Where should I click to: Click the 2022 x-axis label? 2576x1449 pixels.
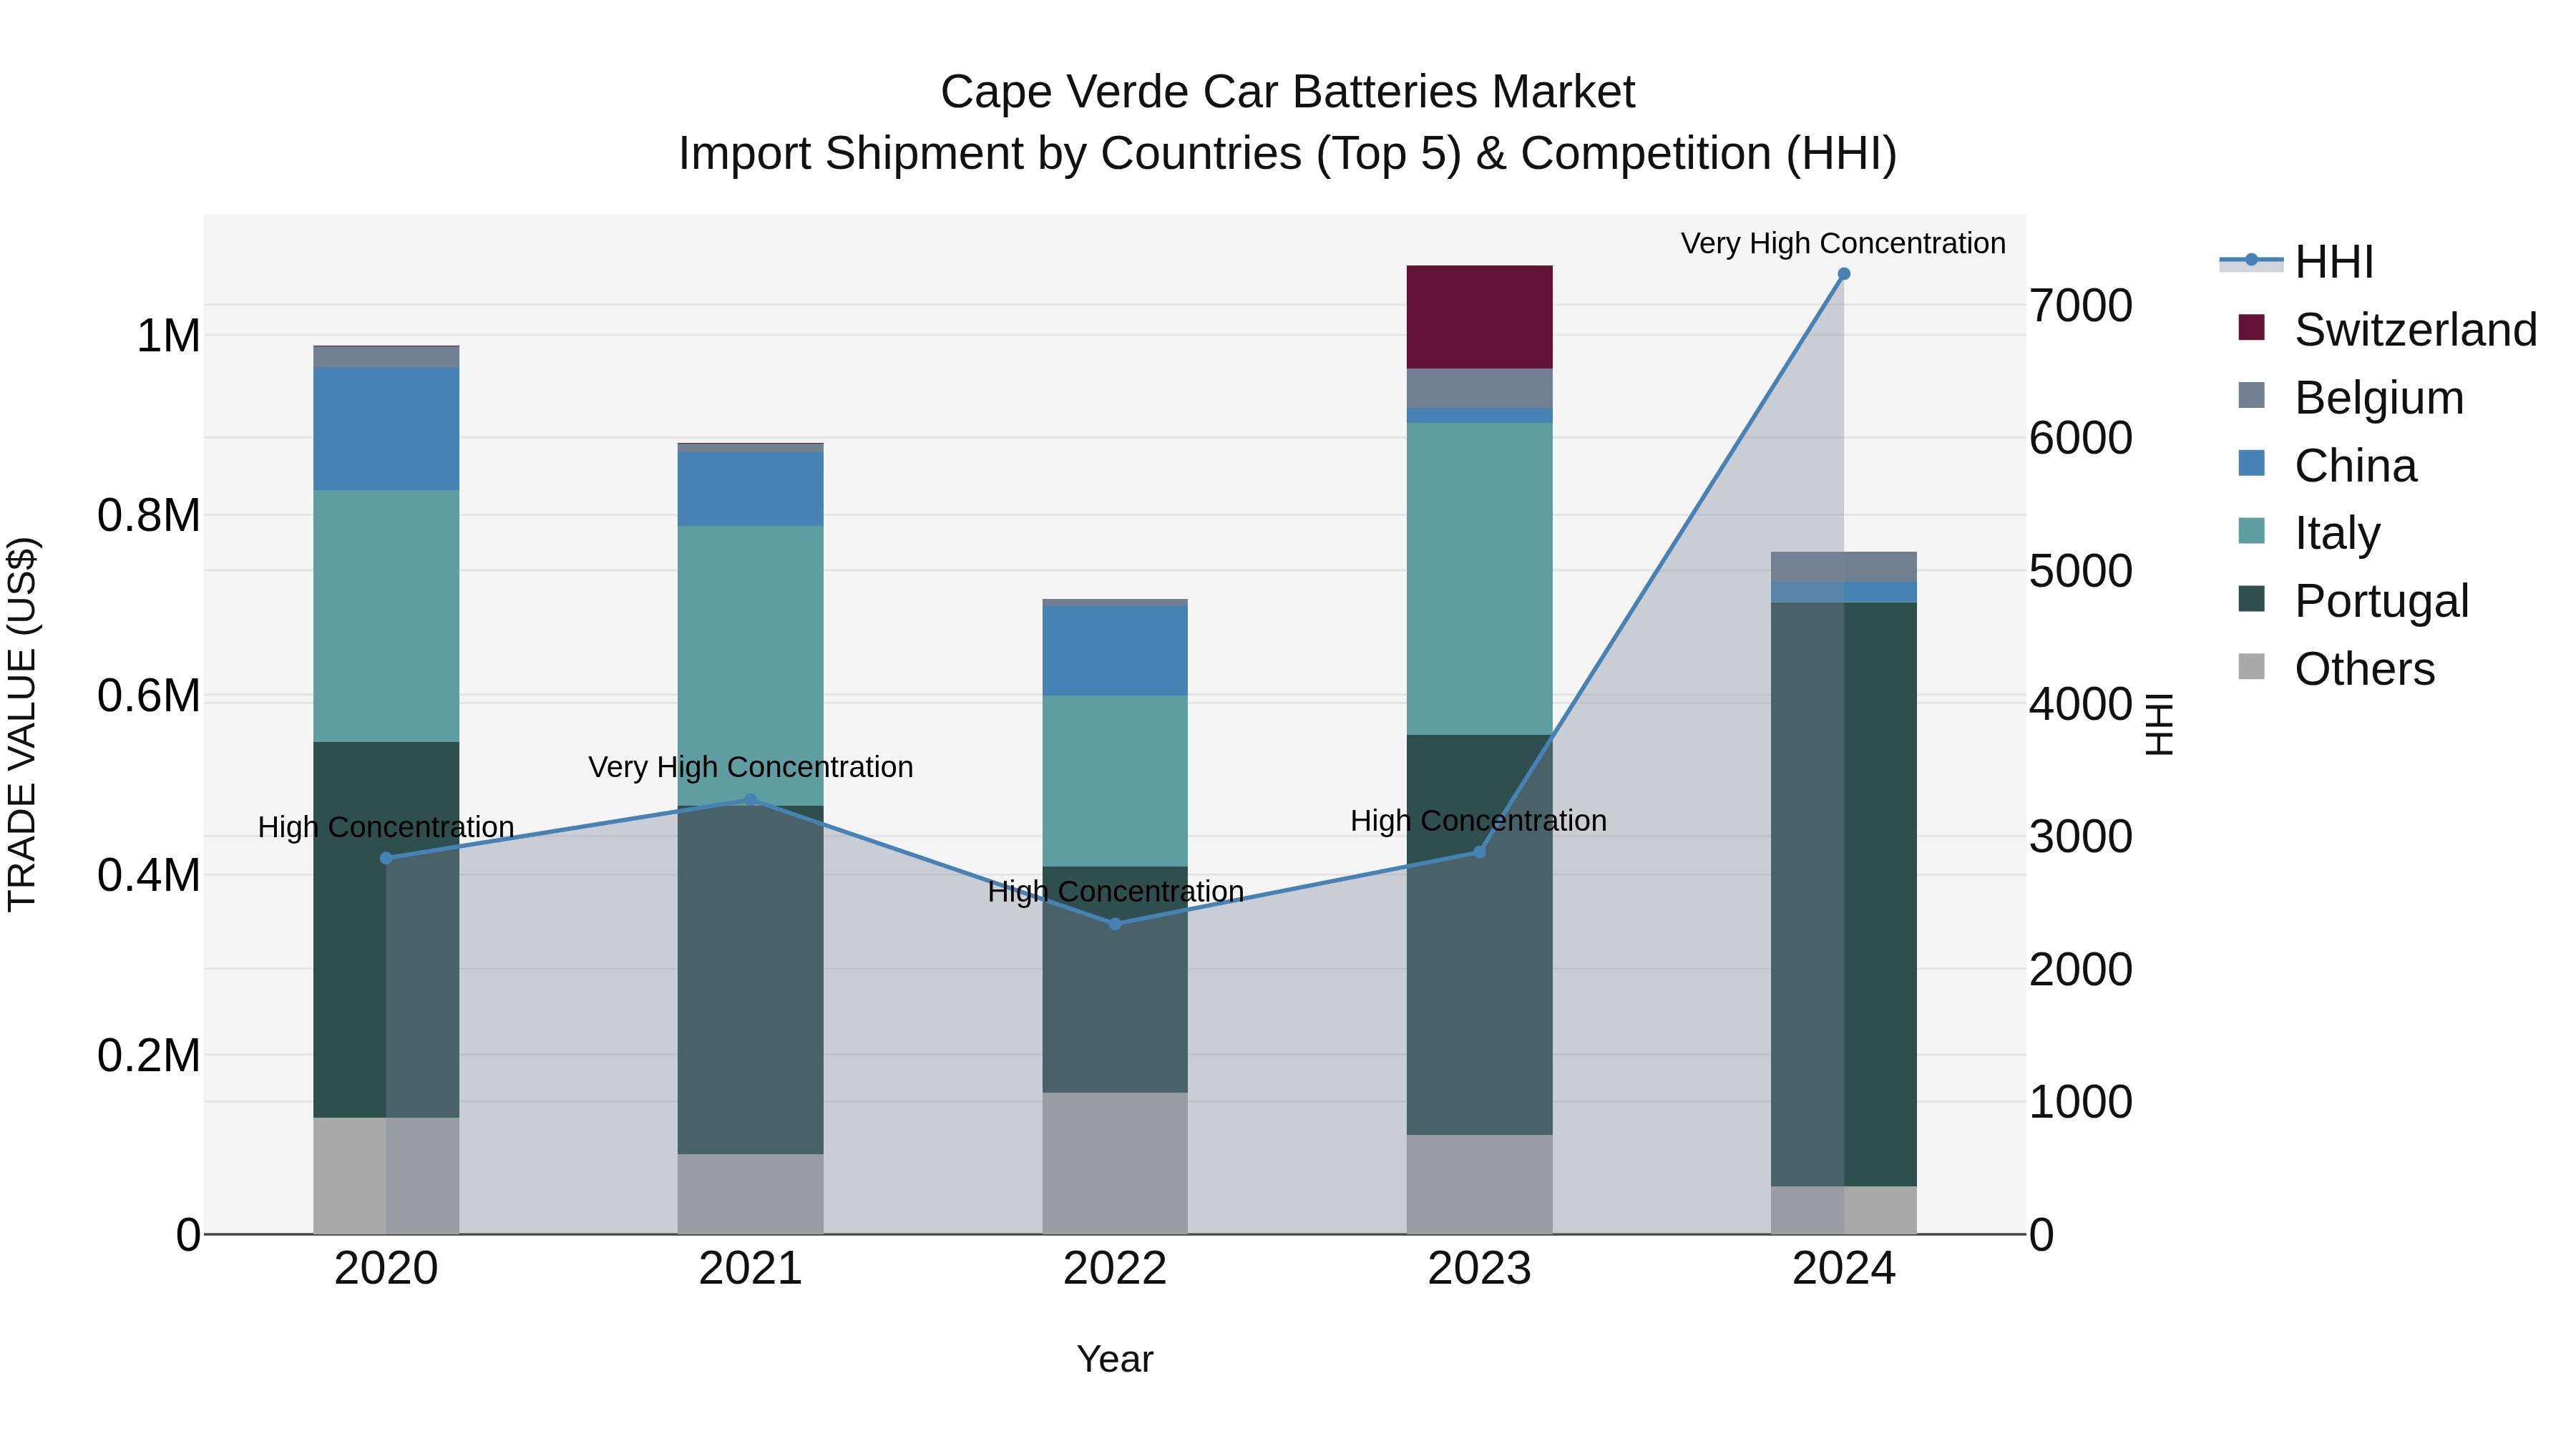click(x=1116, y=1269)
